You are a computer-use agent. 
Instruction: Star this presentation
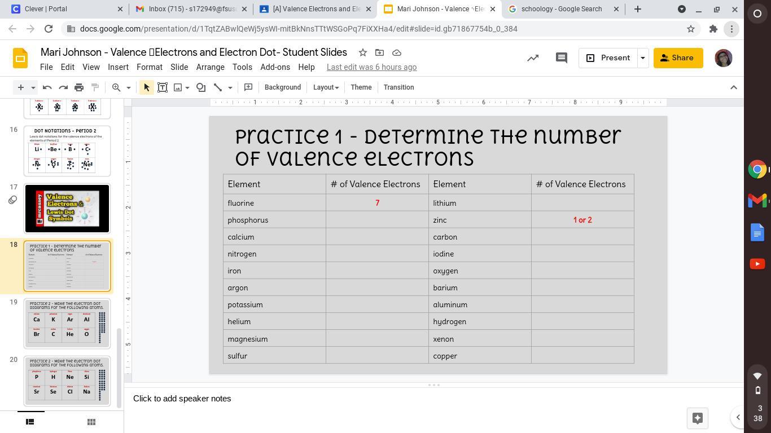(363, 52)
